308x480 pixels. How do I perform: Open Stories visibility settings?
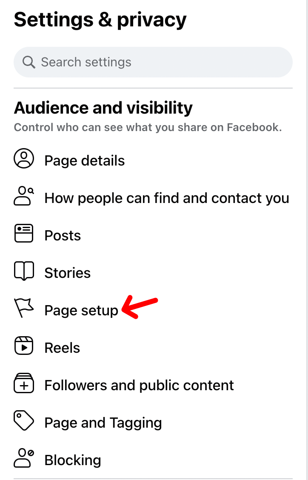(67, 273)
